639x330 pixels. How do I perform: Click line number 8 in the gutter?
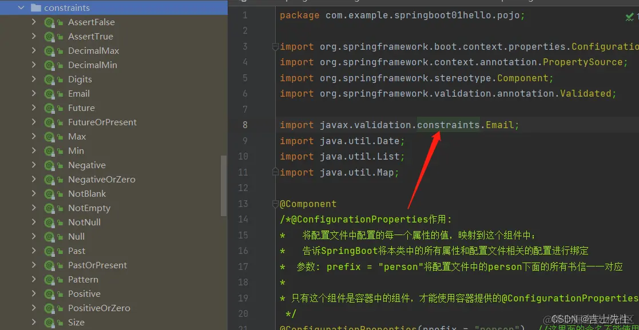click(x=244, y=125)
